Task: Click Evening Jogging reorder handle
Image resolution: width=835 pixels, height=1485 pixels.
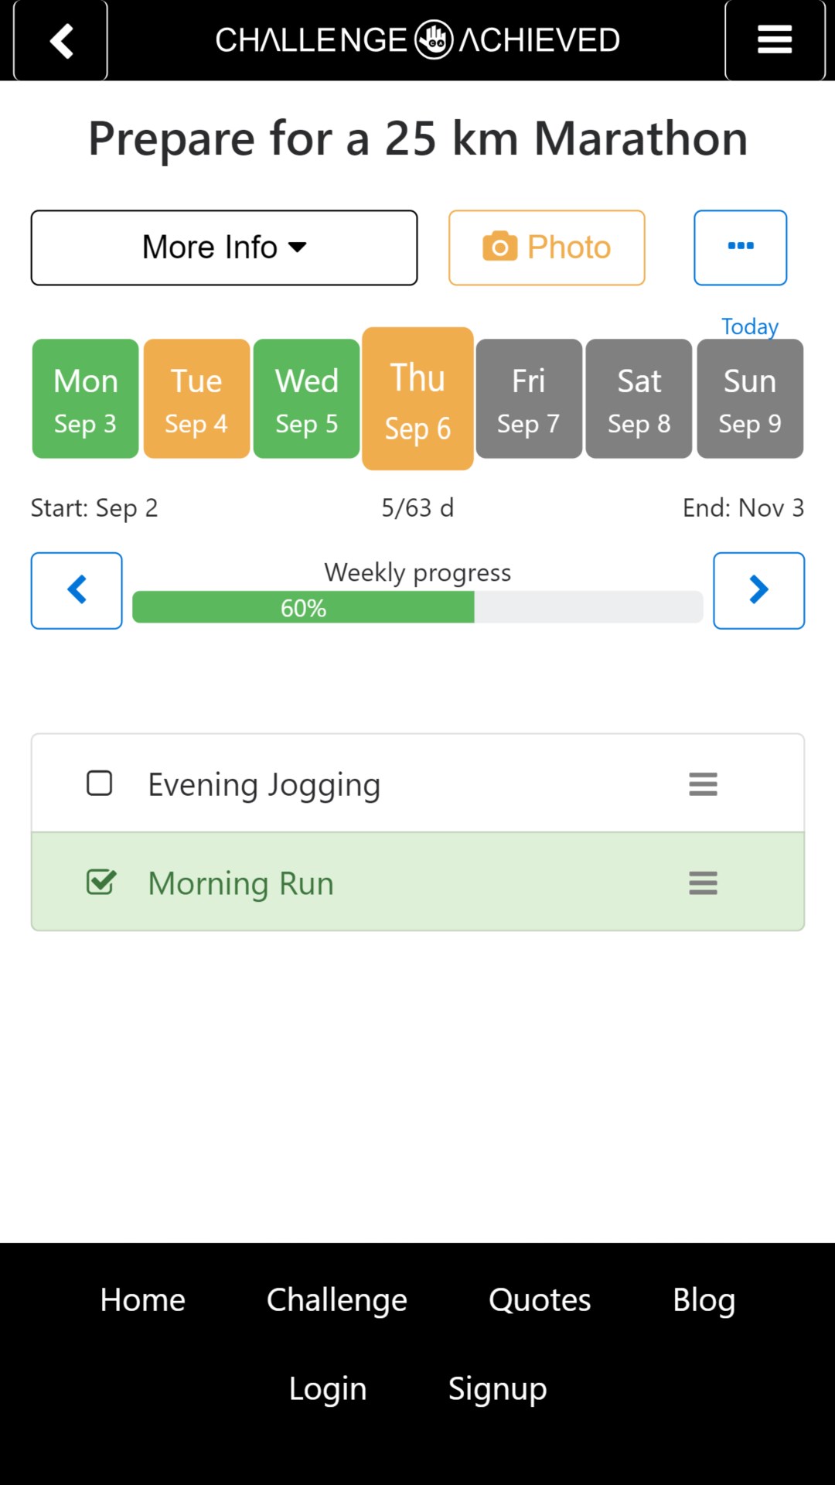Action: 703,783
